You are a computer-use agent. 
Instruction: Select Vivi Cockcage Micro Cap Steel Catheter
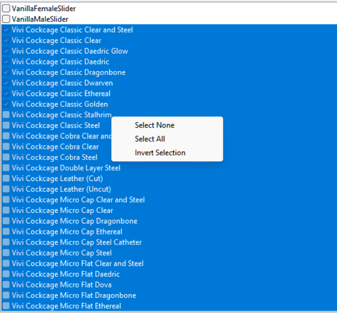click(x=77, y=242)
